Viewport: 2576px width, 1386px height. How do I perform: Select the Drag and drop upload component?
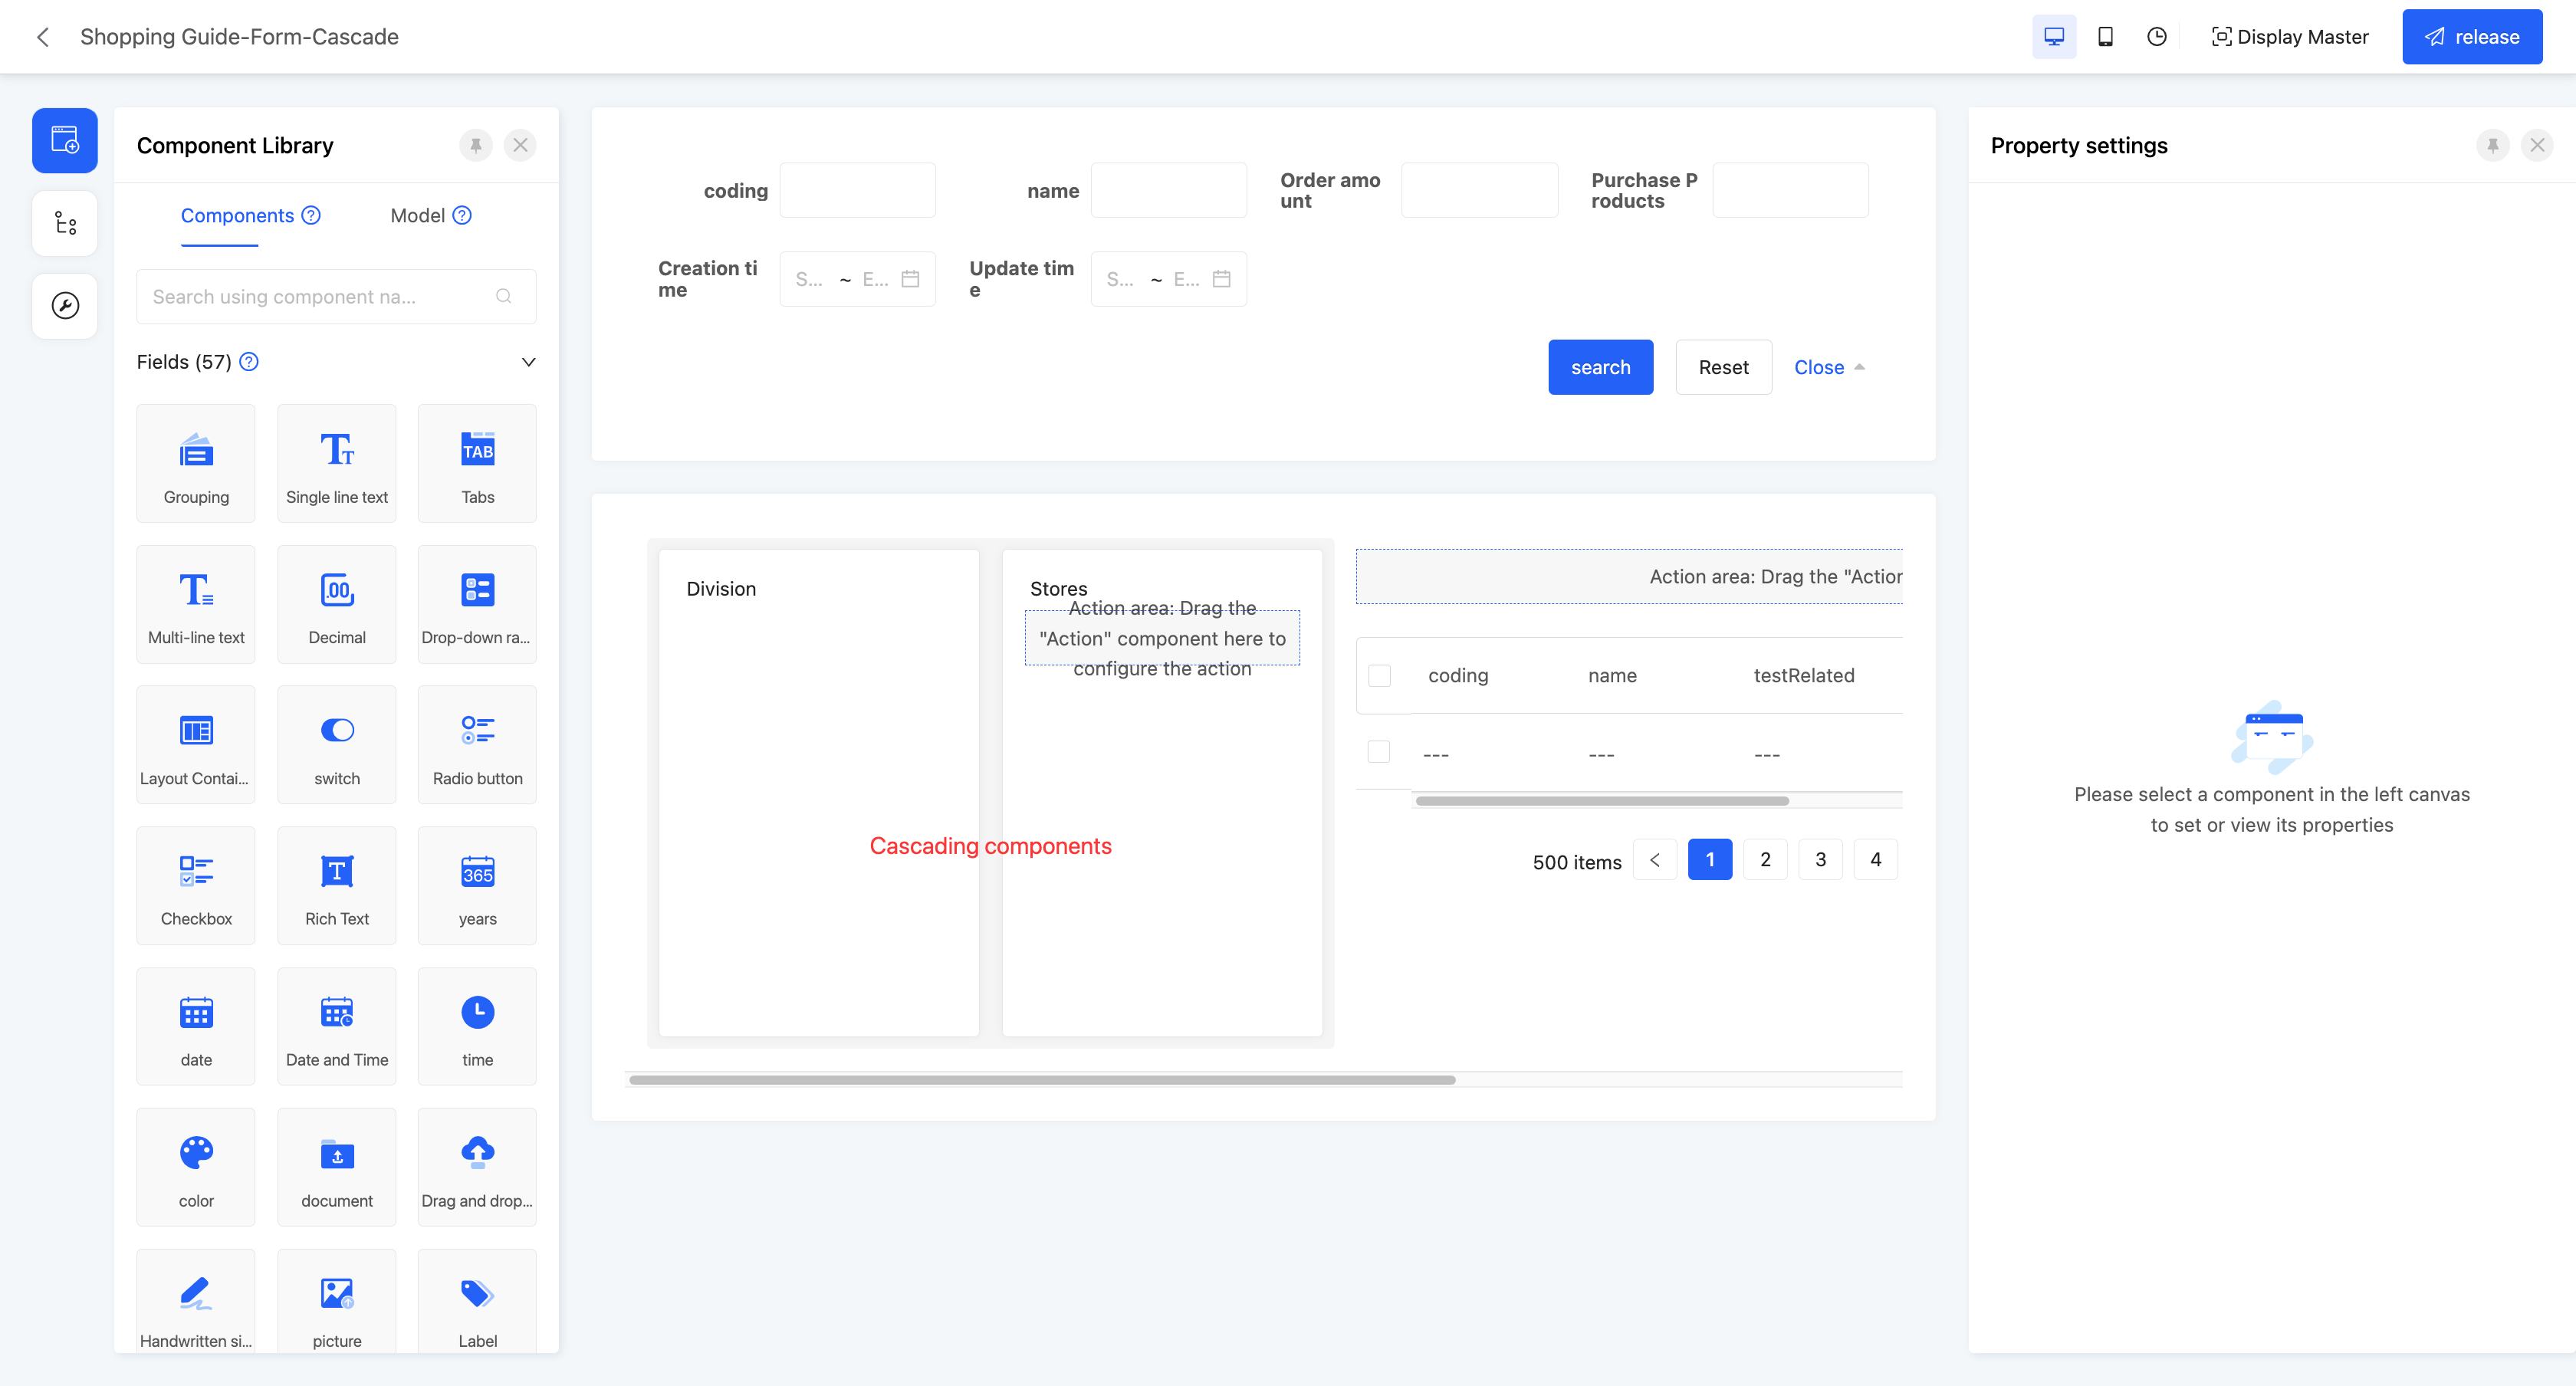(x=477, y=1167)
